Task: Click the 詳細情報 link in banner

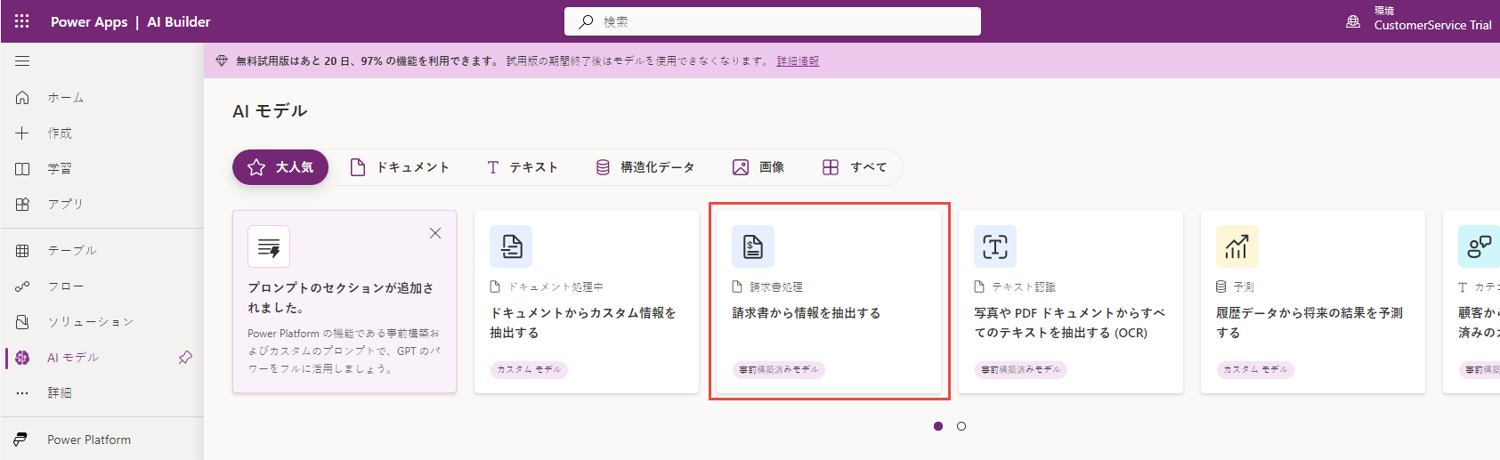Action: pyautogui.click(x=798, y=61)
